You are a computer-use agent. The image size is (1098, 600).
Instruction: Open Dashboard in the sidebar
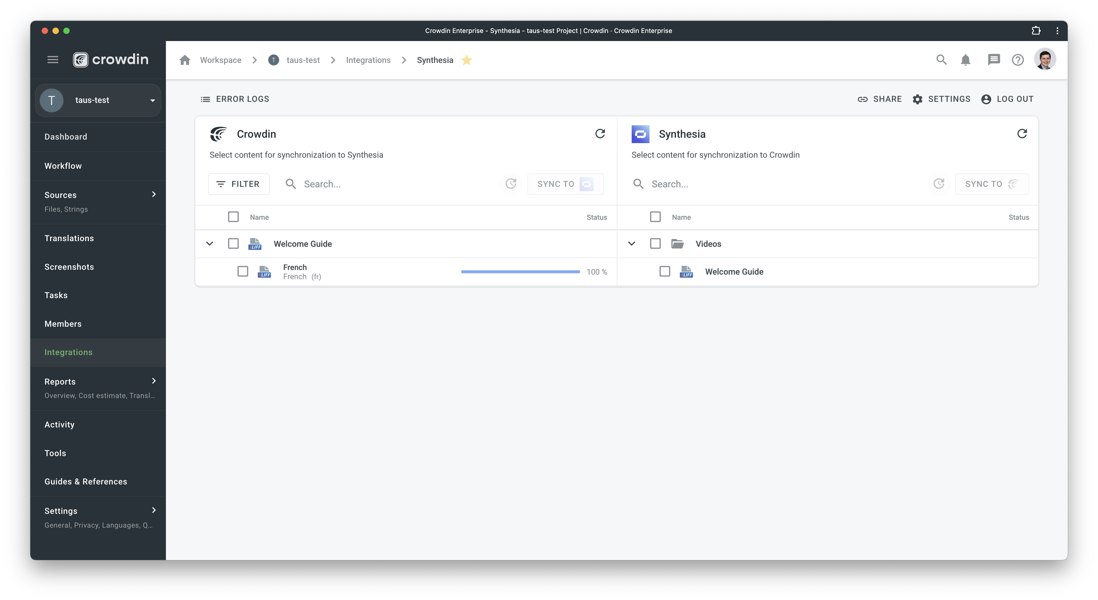point(98,137)
